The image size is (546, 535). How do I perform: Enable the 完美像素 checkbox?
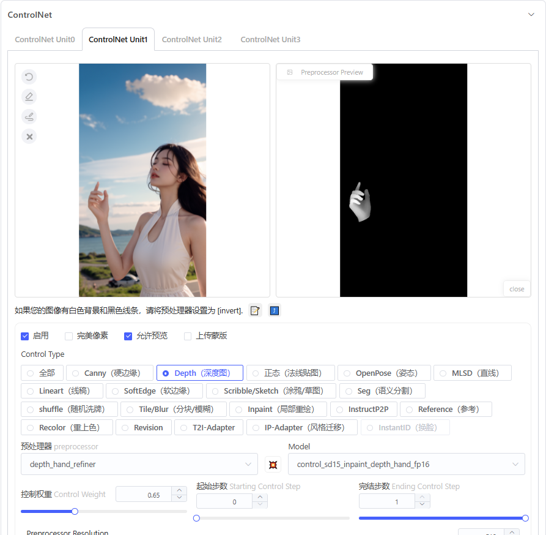click(x=69, y=336)
